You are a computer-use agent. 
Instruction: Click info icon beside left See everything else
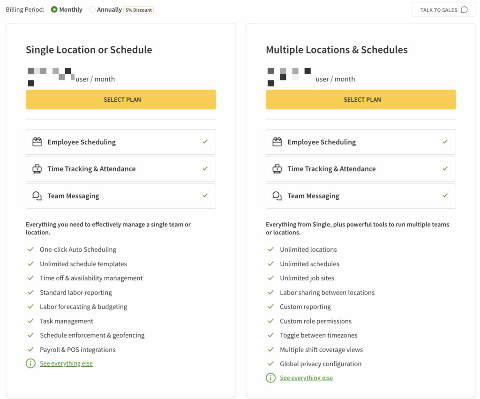pyautogui.click(x=31, y=363)
